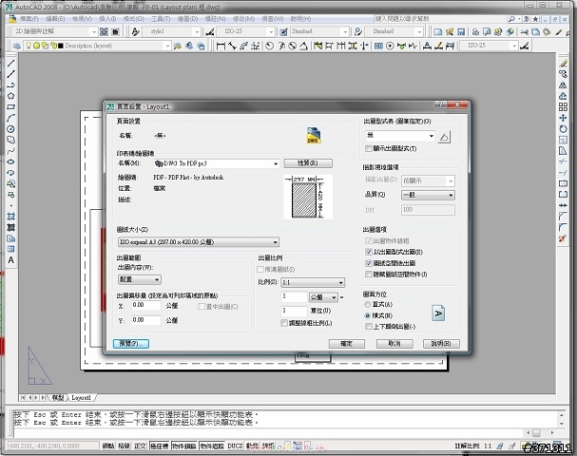577x456 pixels.
Task: Open the 2D 繪圖與註解 workspace dropdown
Action: click(55, 31)
